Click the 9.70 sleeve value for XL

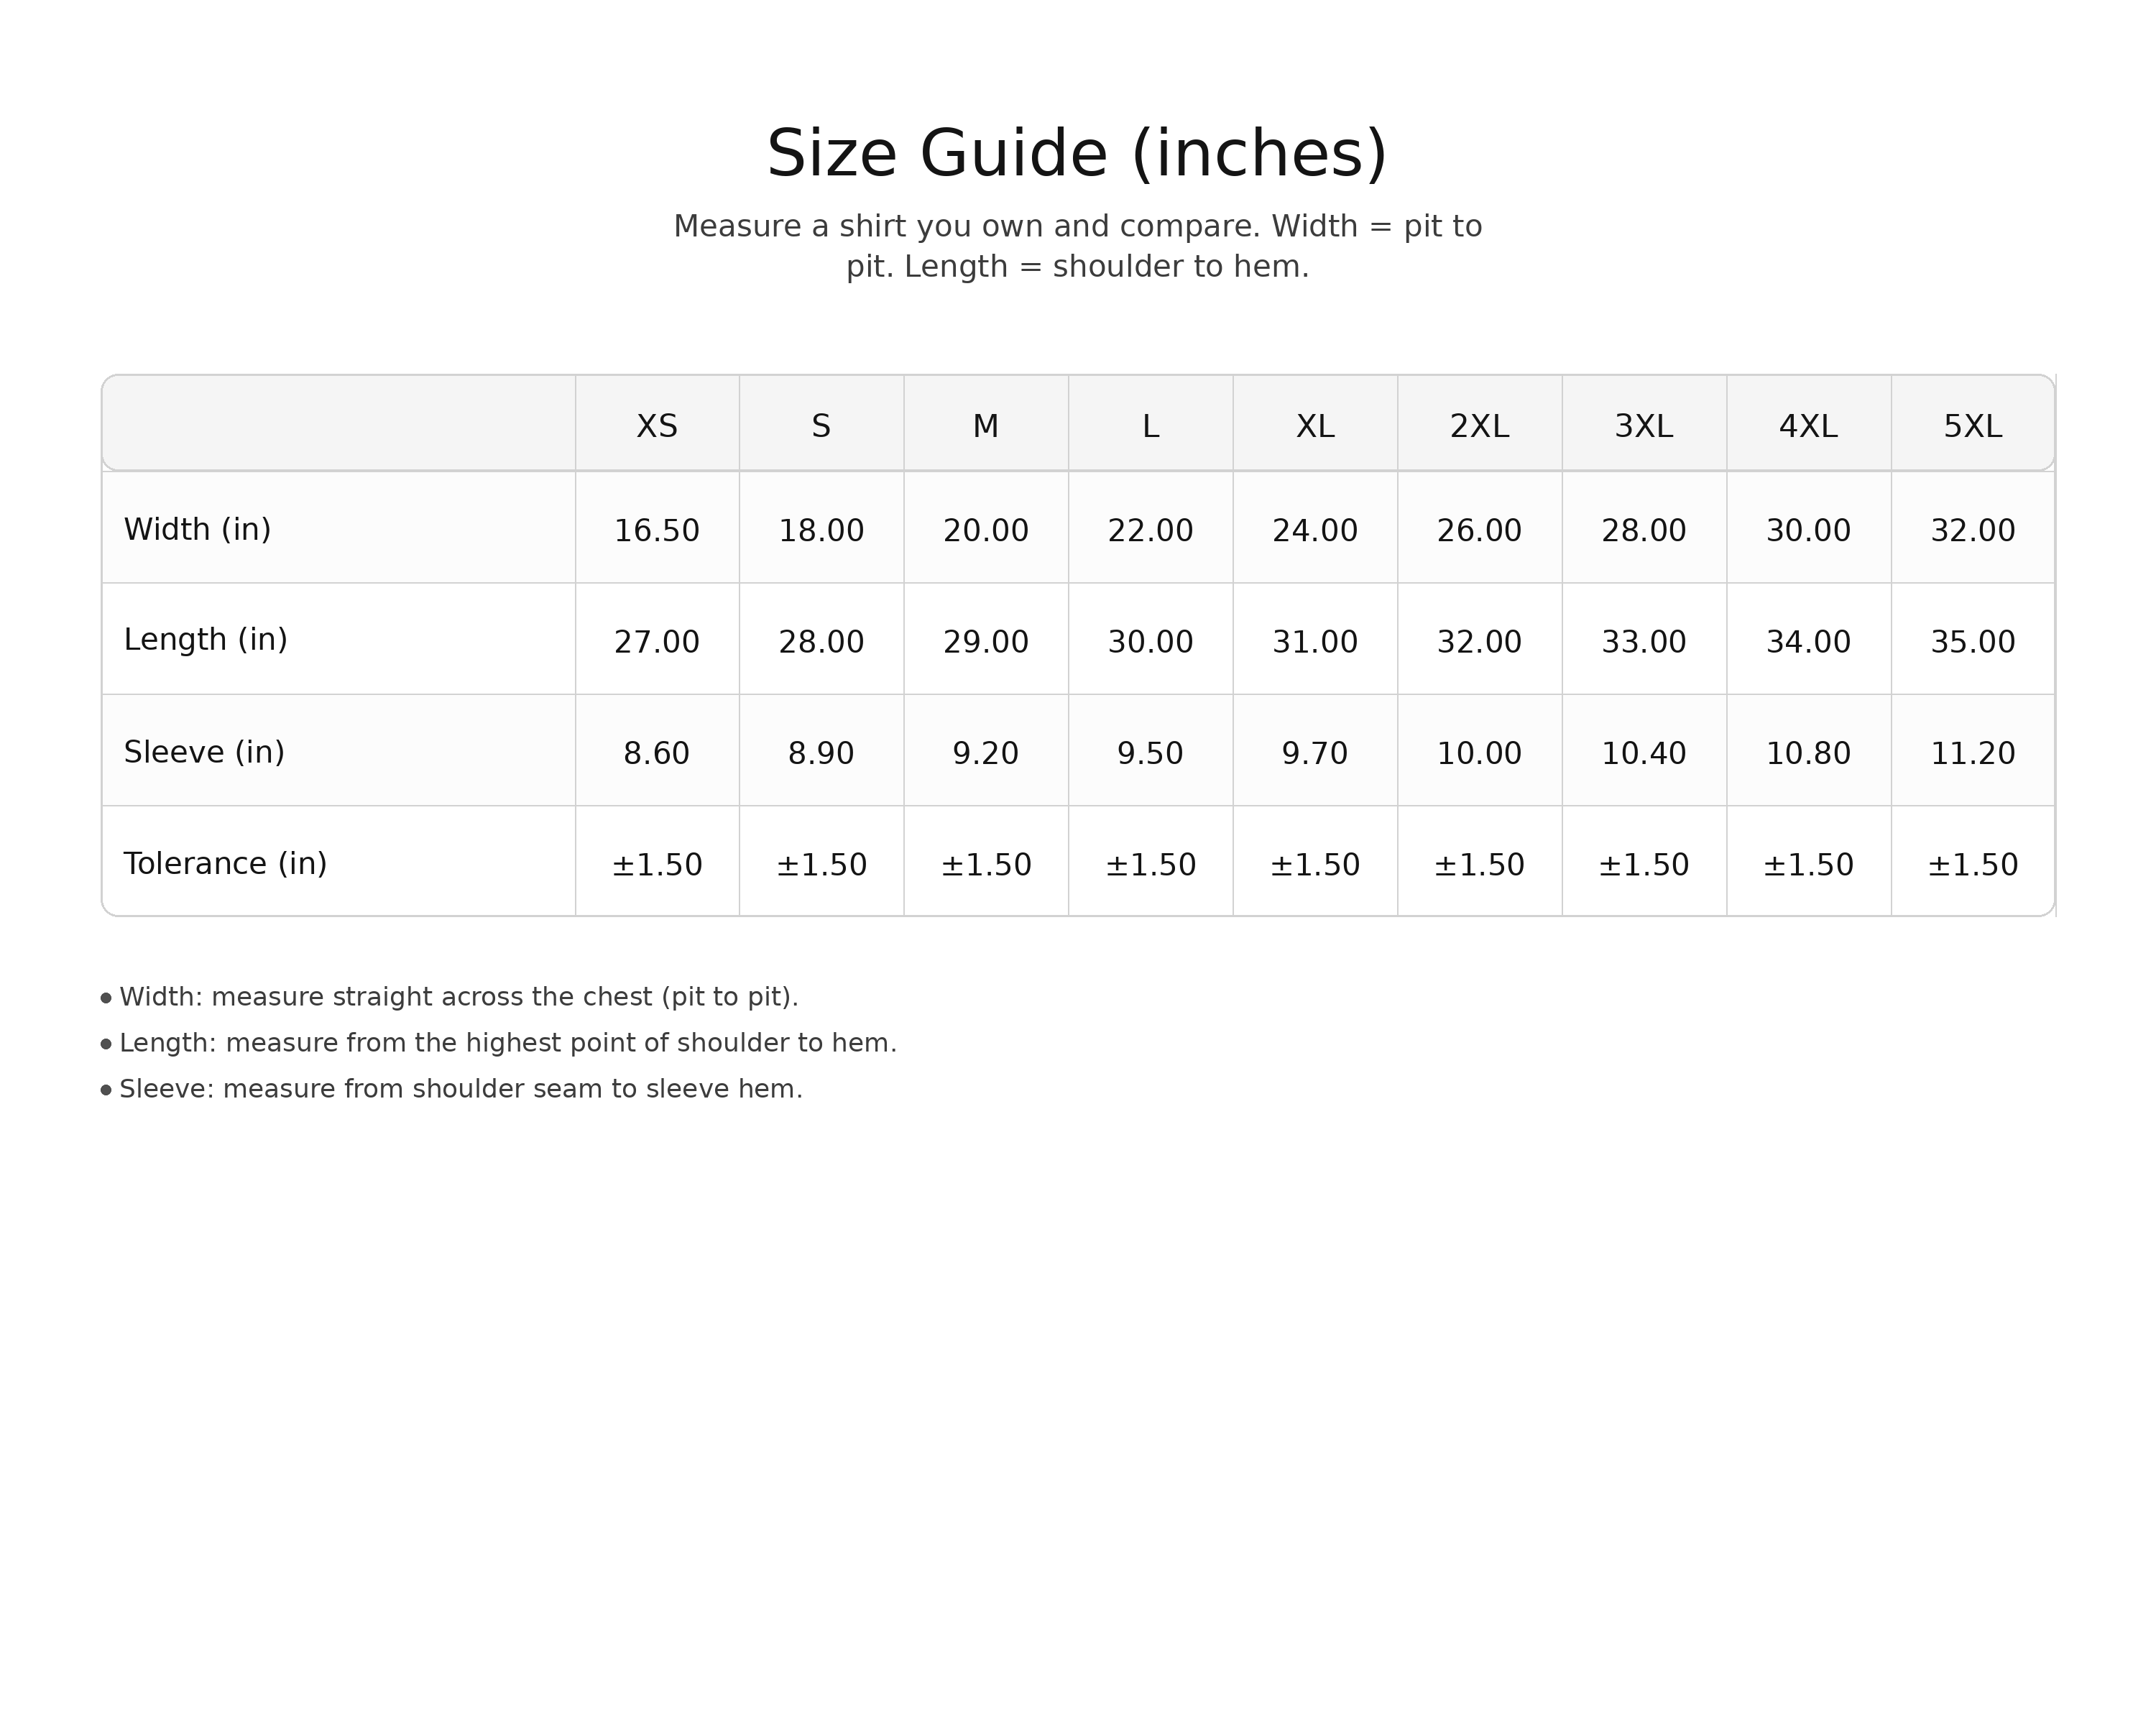pos(1314,754)
